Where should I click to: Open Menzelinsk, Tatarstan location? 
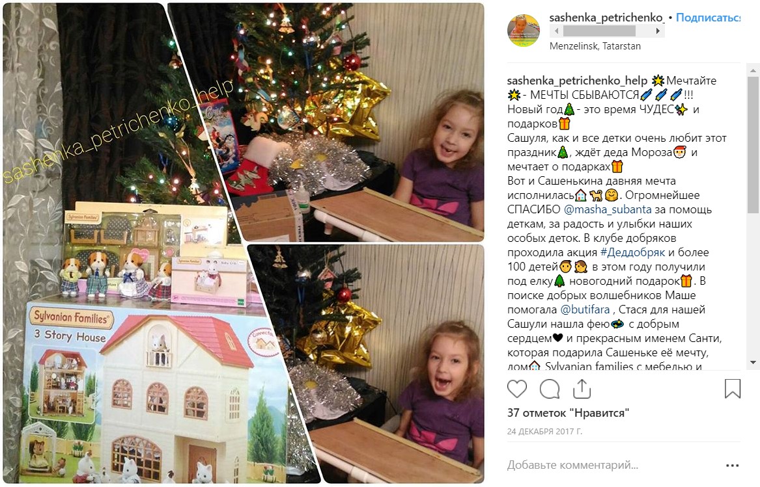595,46
